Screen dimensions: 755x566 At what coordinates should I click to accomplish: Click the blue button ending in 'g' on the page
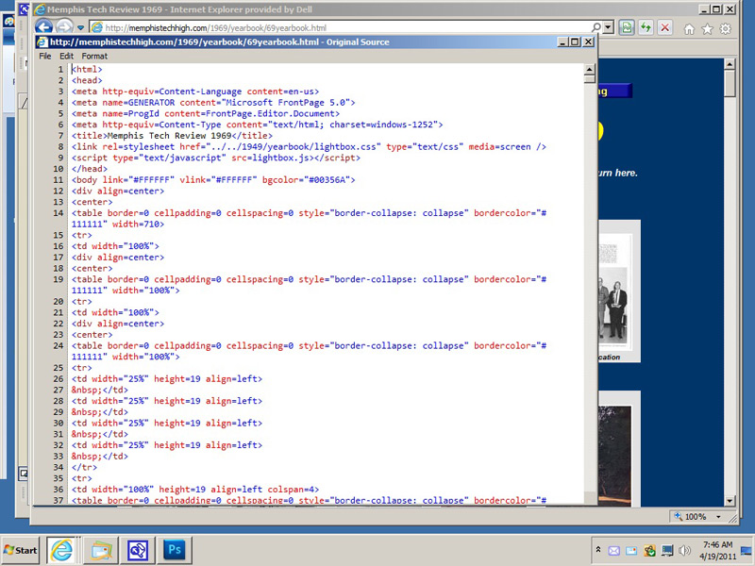pyautogui.click(x=615, y=91)
